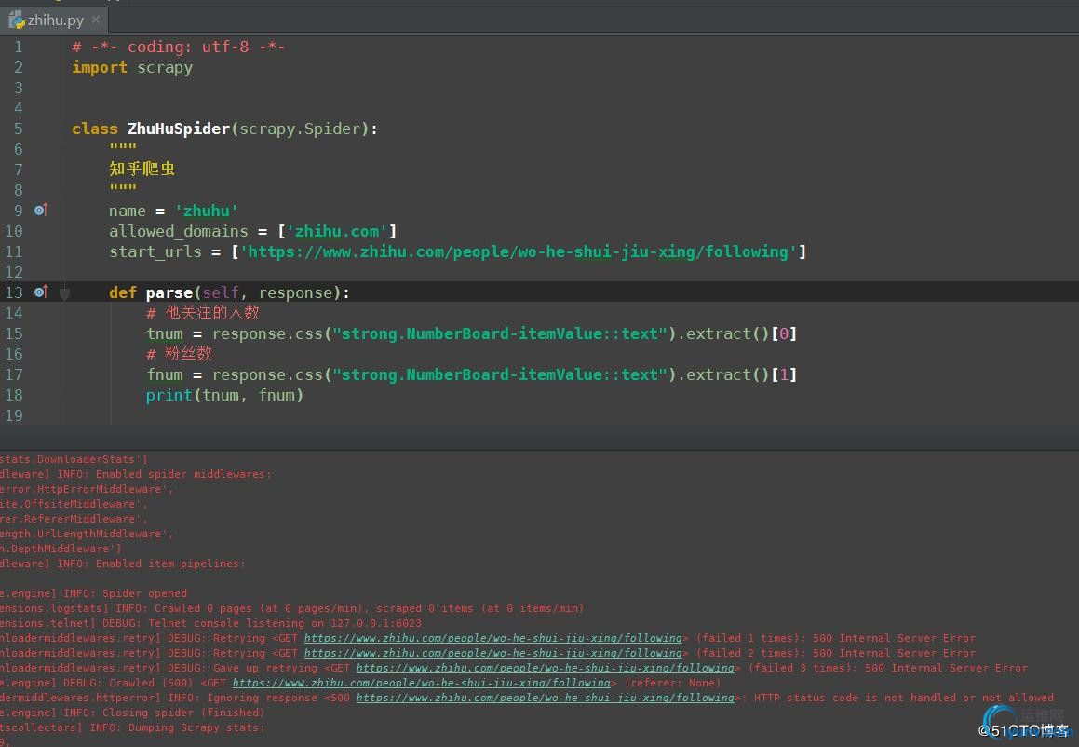Click the 'Enabled spider middlewares' log line
This screenshot has height=747, width=1079.
136,474
